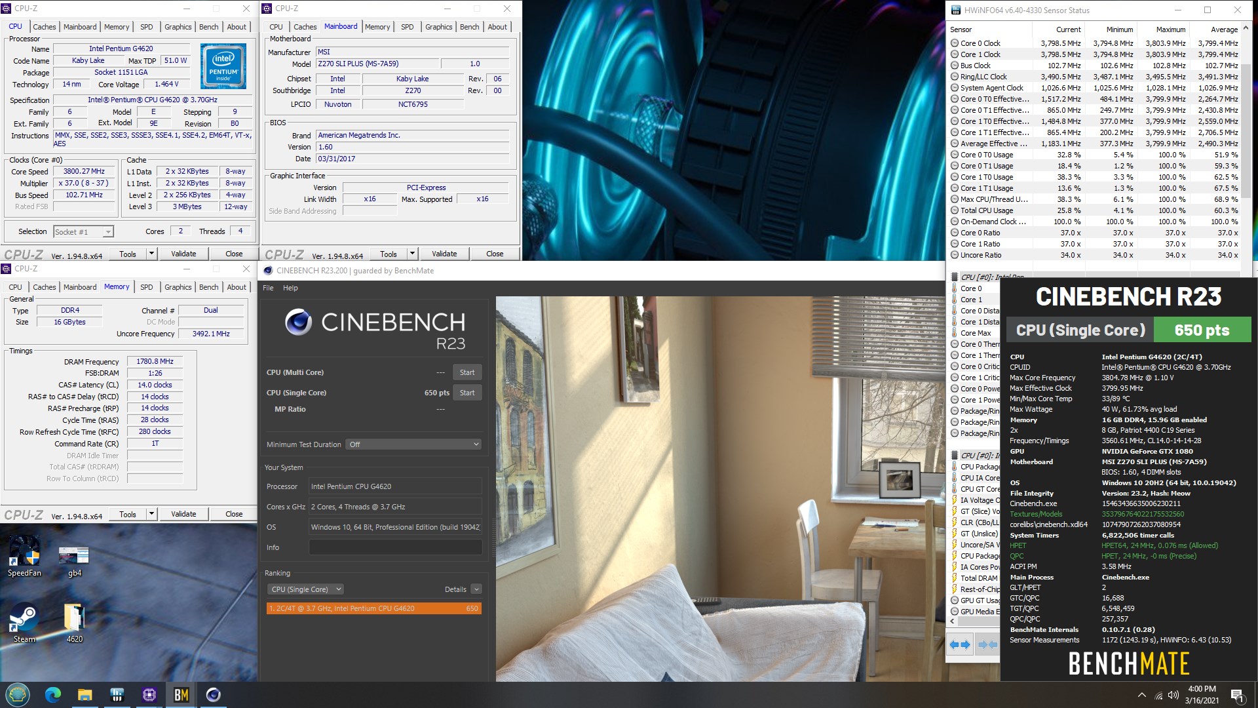Select the orange 2C/4T Pentium G4620 ranking entry
Image resolution: width=1258 pixels, height=708 pixels.
click(x=374, y=608)
